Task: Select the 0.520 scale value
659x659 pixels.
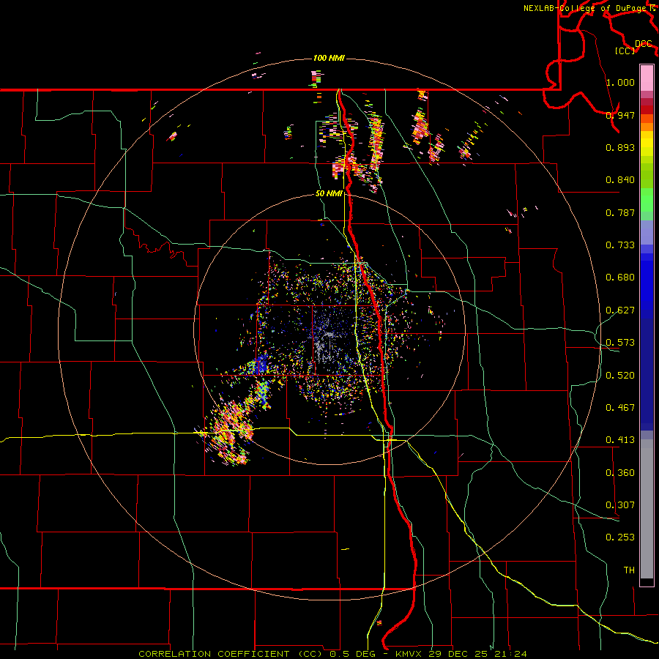Action: pos(620,376)
